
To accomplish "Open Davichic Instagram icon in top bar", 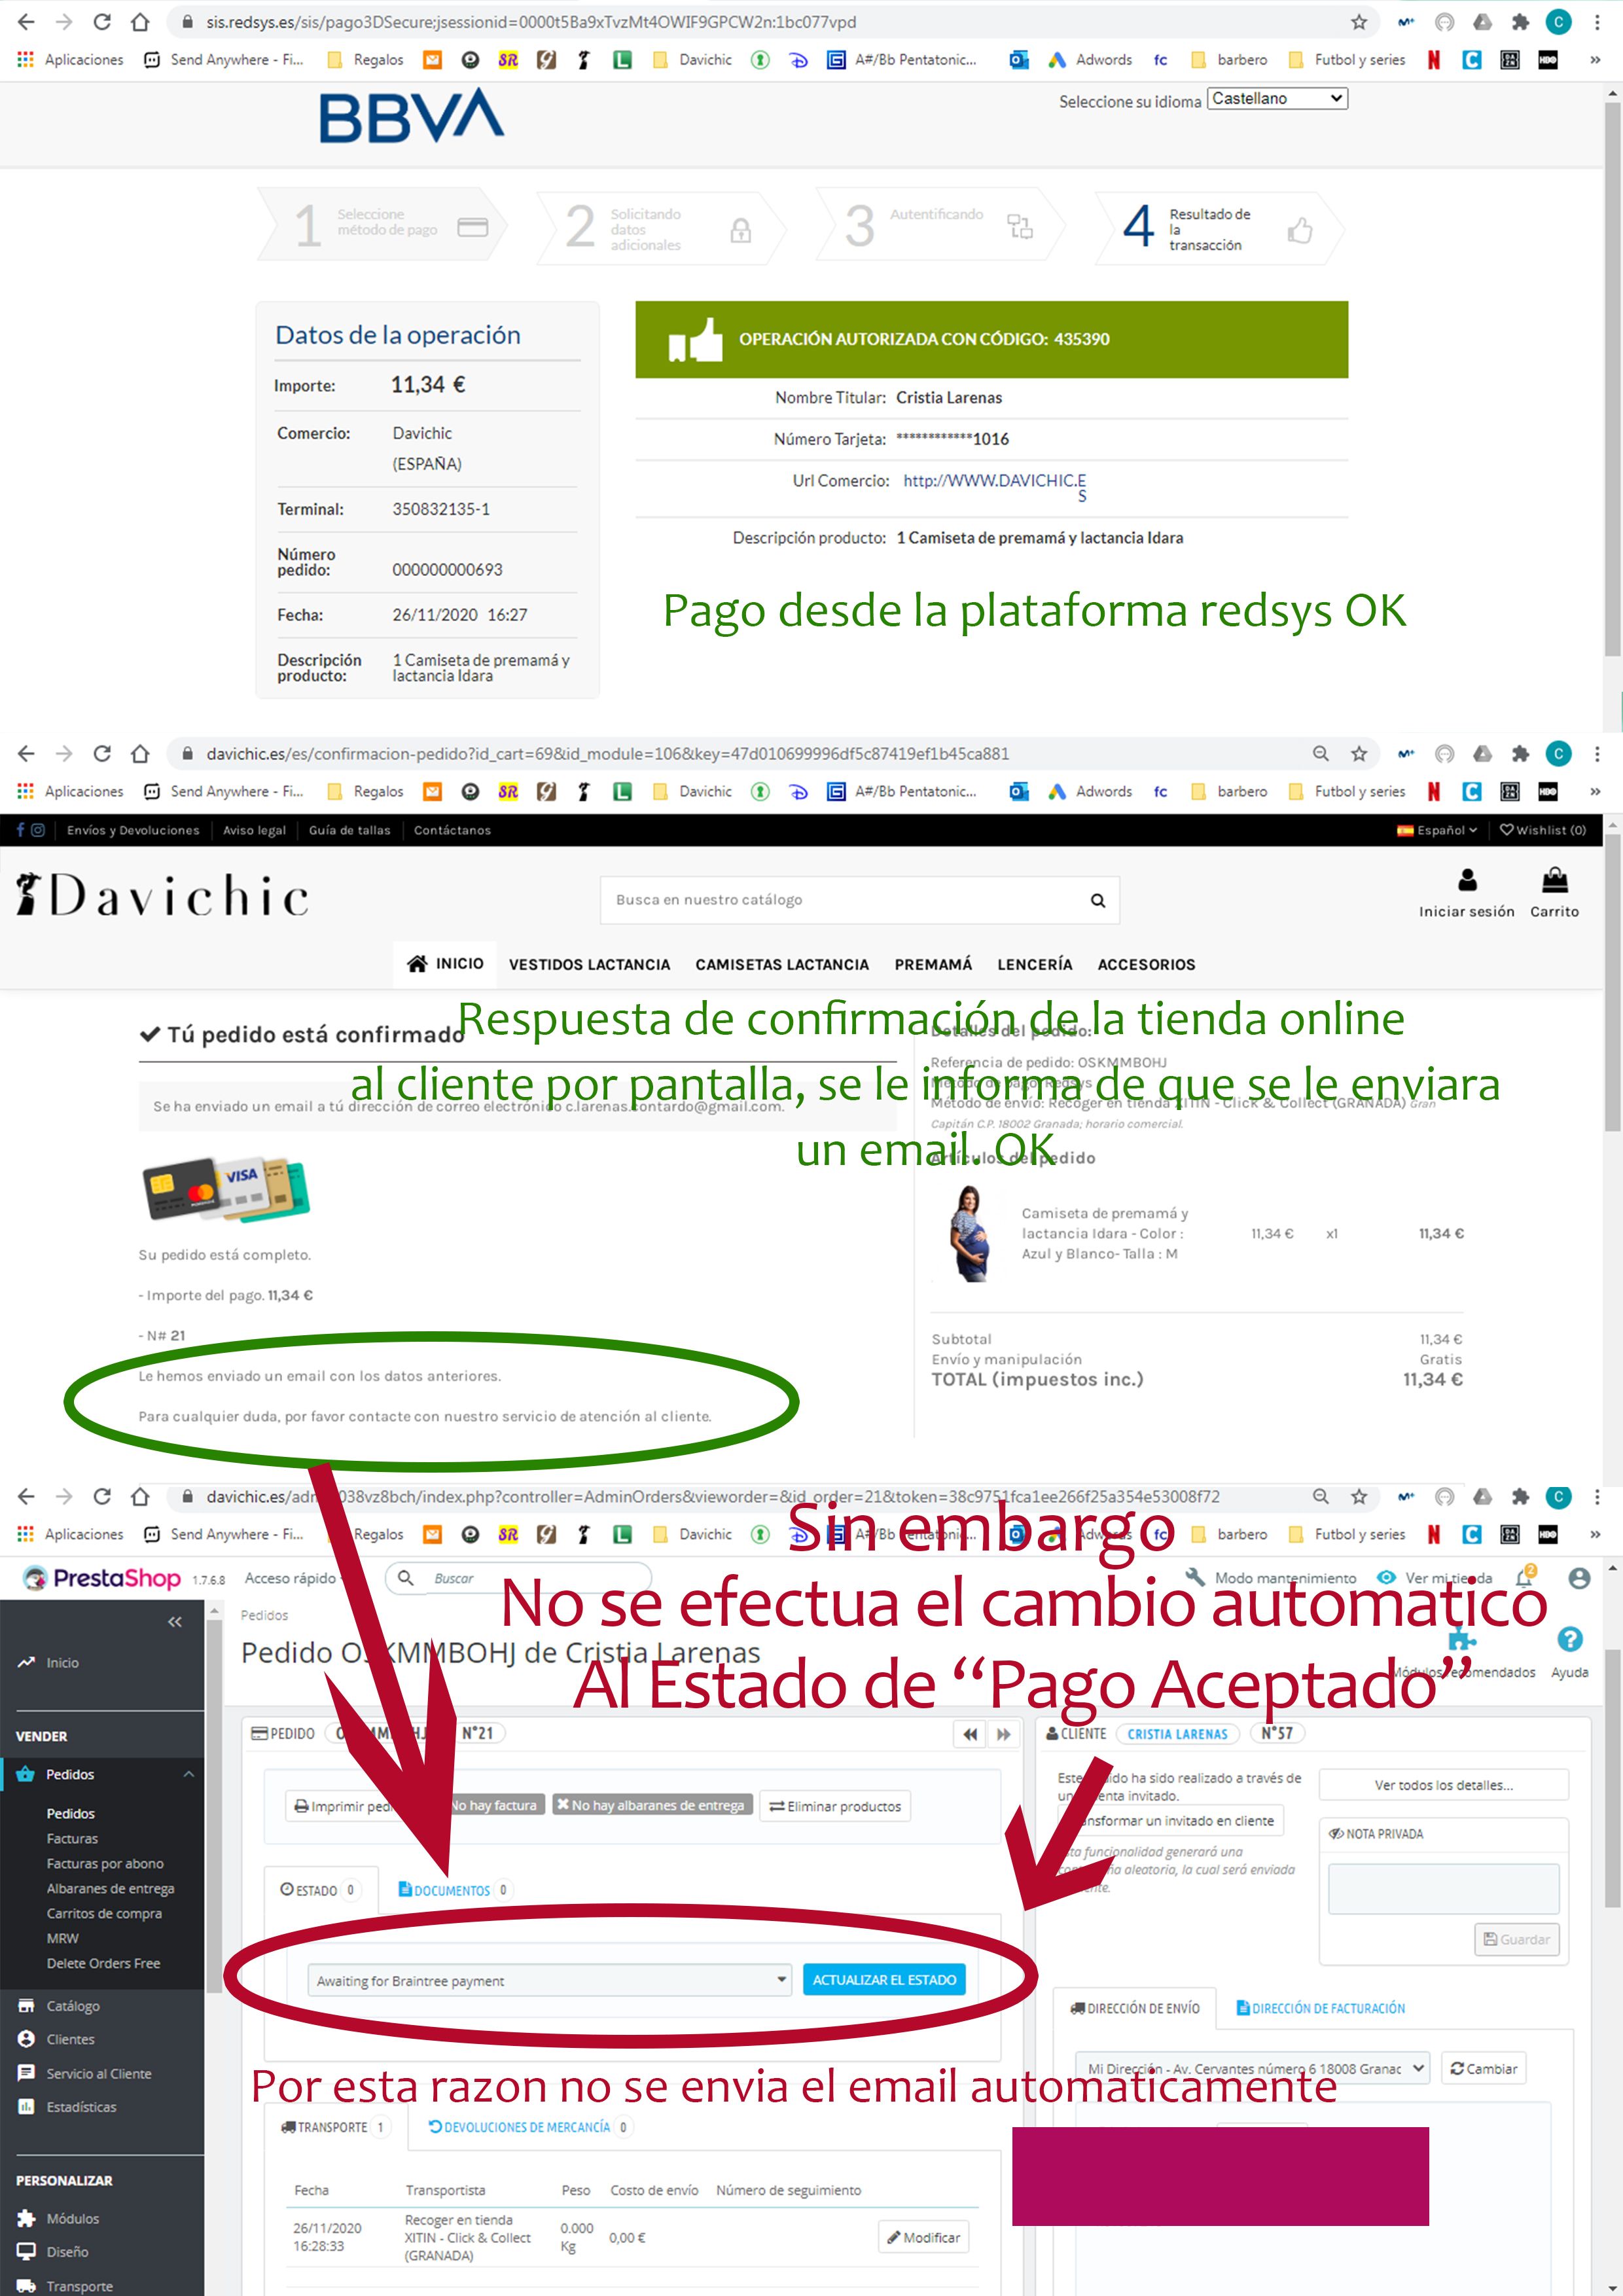I will (x=38, y=830).
